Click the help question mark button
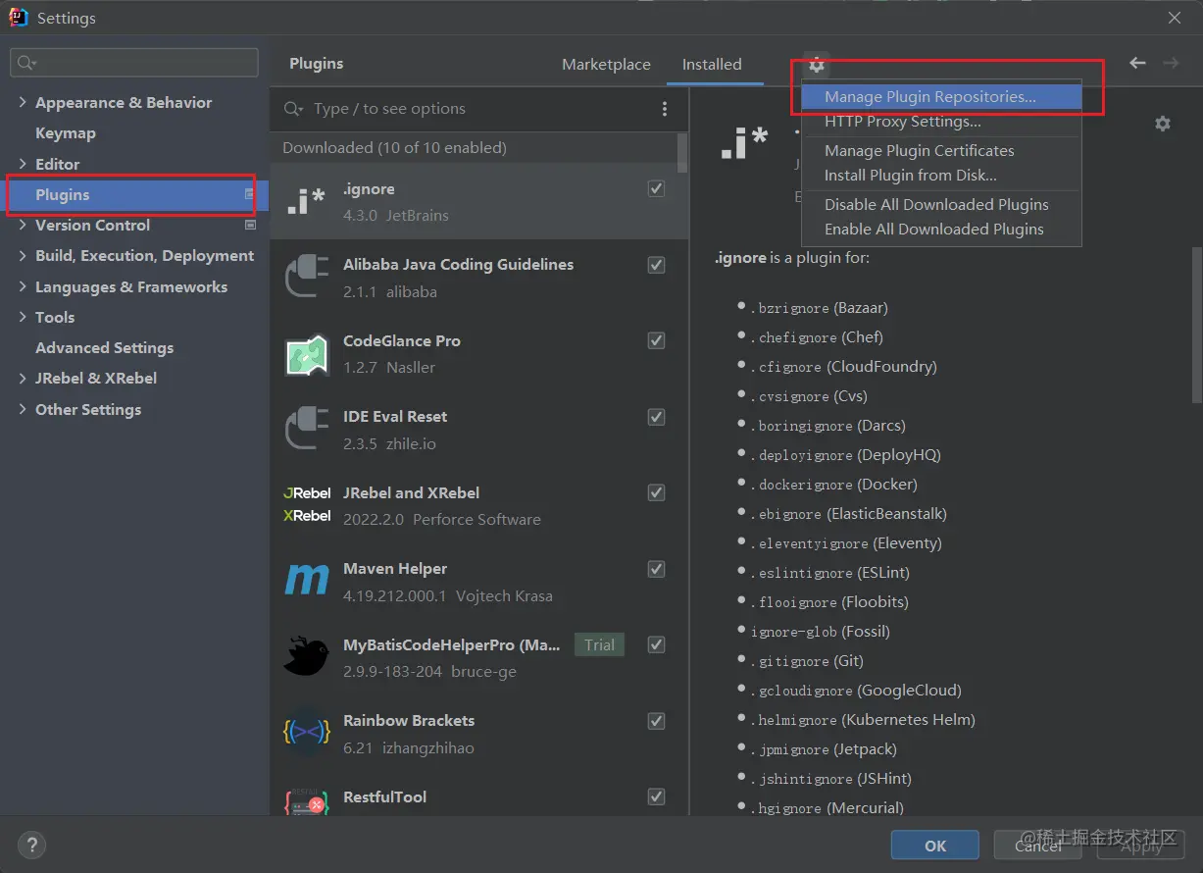This screenshot has height=873, width=1203. (31, 845)
